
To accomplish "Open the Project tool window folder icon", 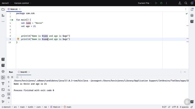I will pyautogui.click(x=3, y=9).
